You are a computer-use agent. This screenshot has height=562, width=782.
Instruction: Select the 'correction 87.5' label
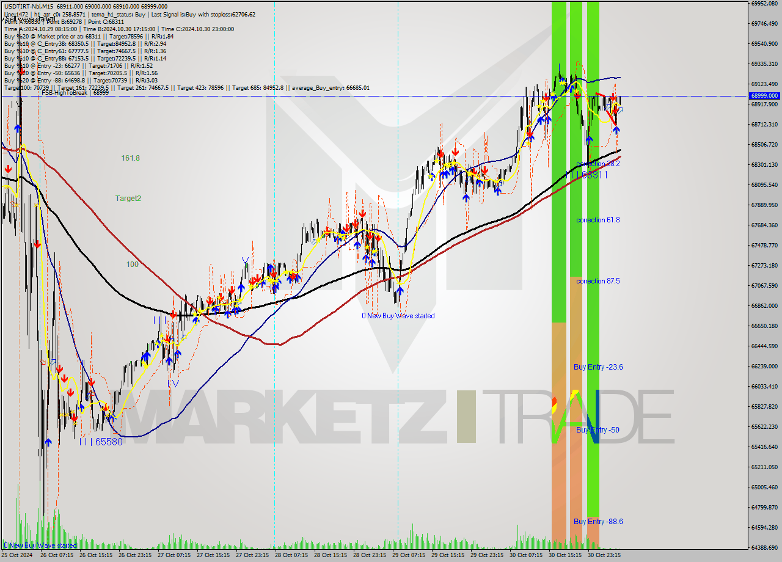tap(598, 281)
